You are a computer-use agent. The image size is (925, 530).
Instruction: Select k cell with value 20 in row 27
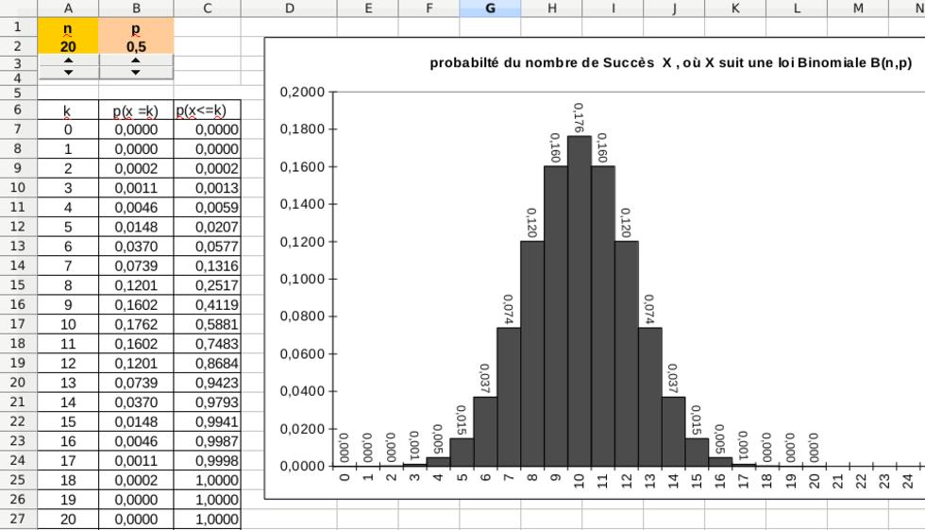(x=68, y=520)
